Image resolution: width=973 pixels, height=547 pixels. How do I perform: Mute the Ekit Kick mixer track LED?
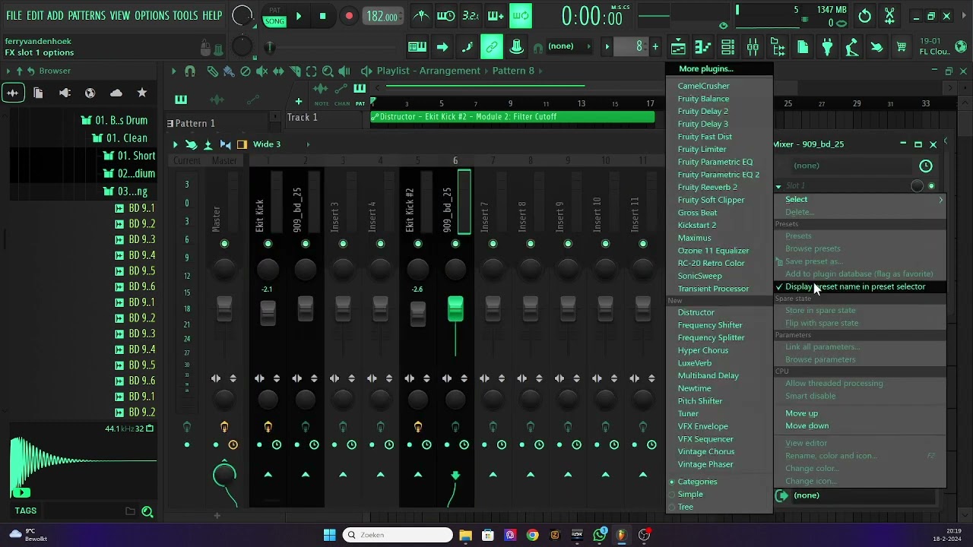click(268, 244)
